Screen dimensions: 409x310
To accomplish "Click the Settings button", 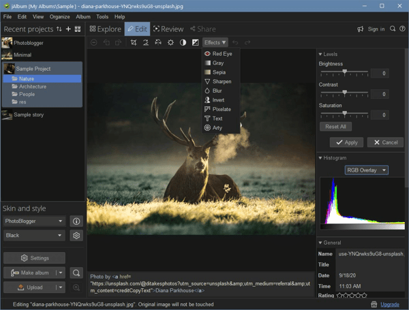I will point(35,258).
